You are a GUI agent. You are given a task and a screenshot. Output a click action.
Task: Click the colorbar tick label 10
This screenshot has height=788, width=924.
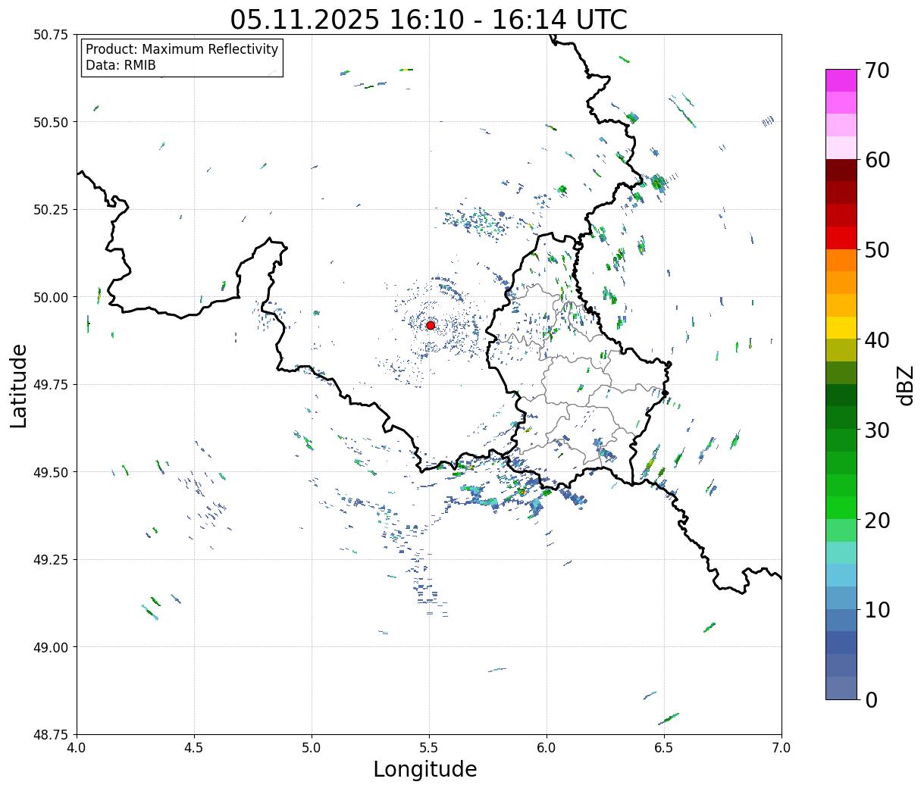(877, 610)
